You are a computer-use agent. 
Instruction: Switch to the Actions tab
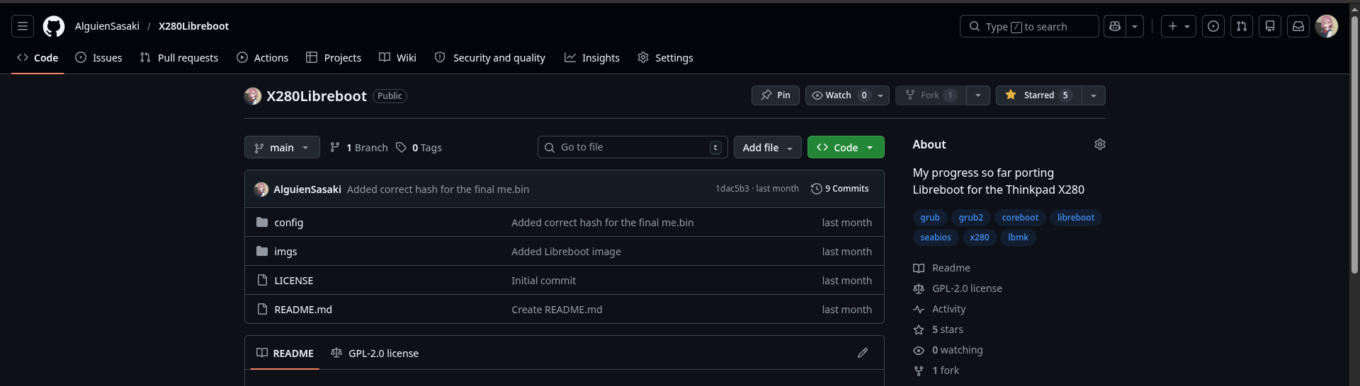tap(263, 58)
